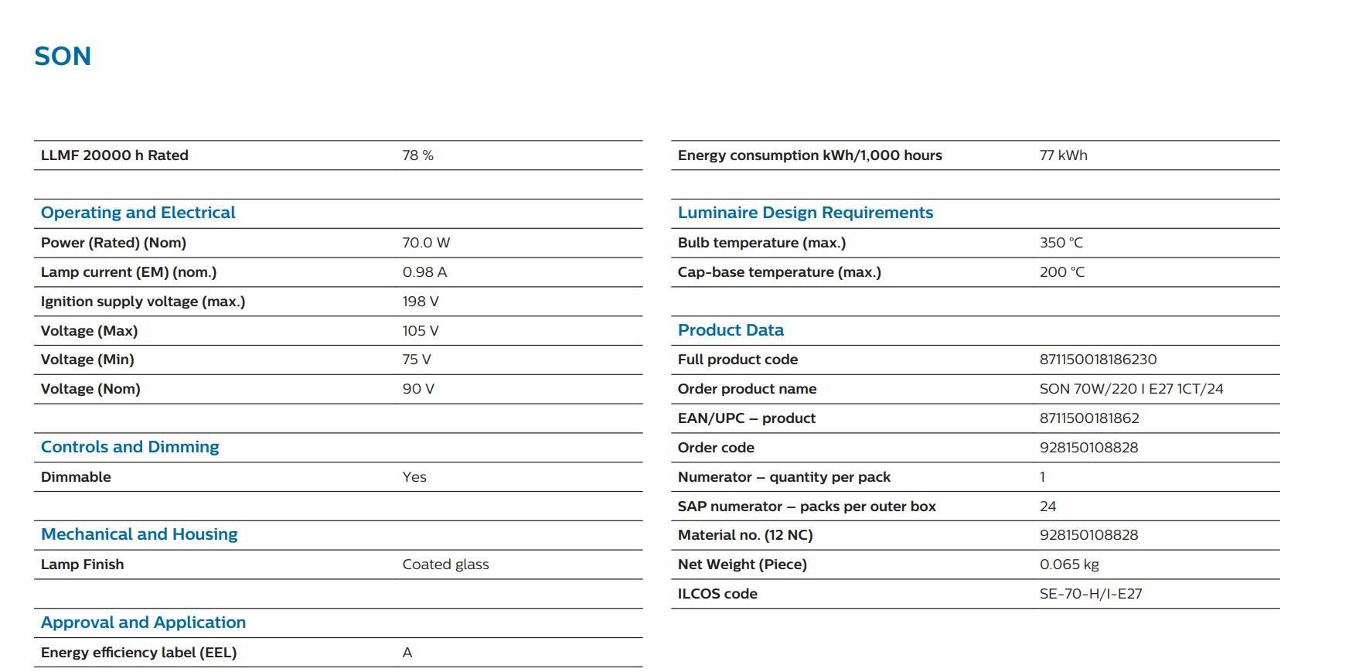Select the Full product code label
Viewport: 1349px width, 672px height.
(x=738, y=360)
